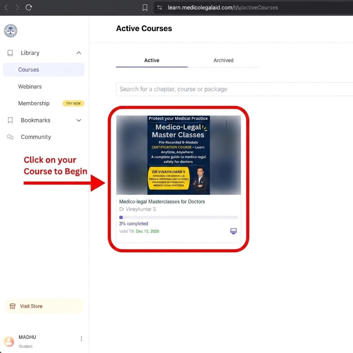Open Medico-legal Masterclasses for Doctors title

[162, 201]
